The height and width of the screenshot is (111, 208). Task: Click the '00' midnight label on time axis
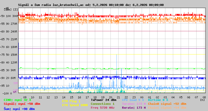pos(142,97)
